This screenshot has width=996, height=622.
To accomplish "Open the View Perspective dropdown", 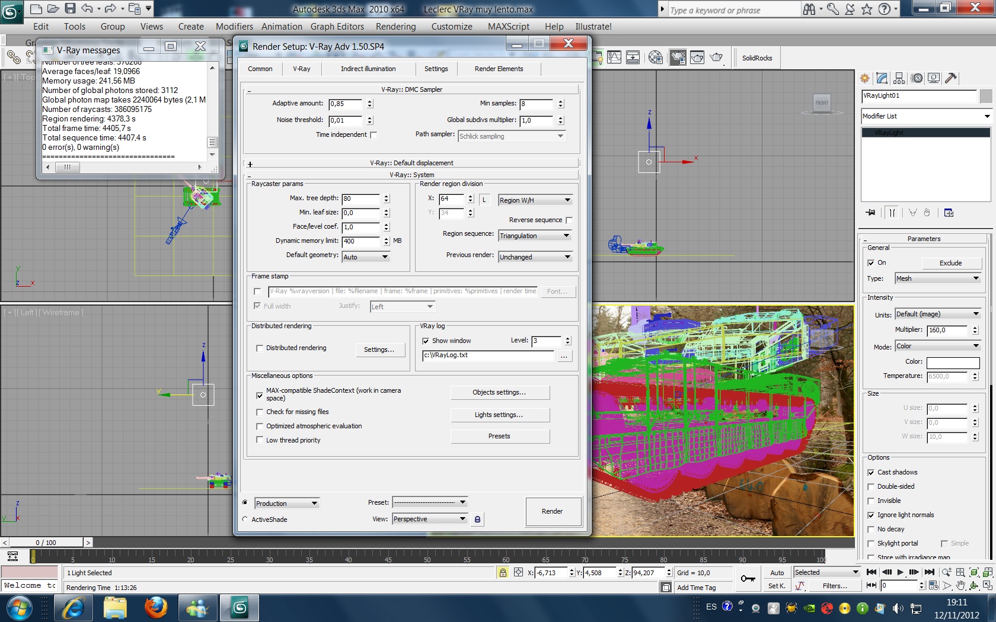I will (x=430, y=520).
